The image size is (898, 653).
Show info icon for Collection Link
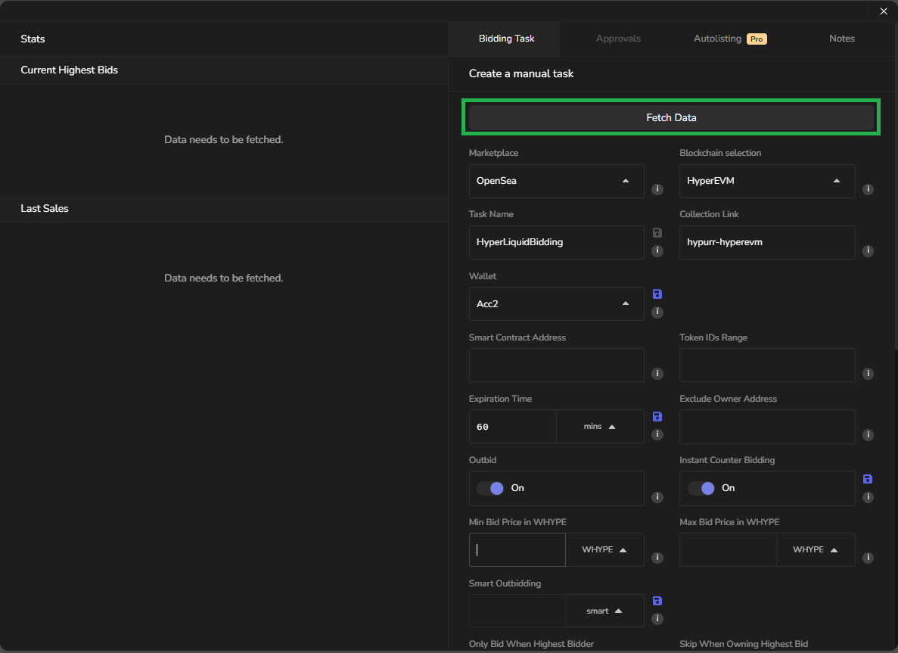[x=868, y=250]
